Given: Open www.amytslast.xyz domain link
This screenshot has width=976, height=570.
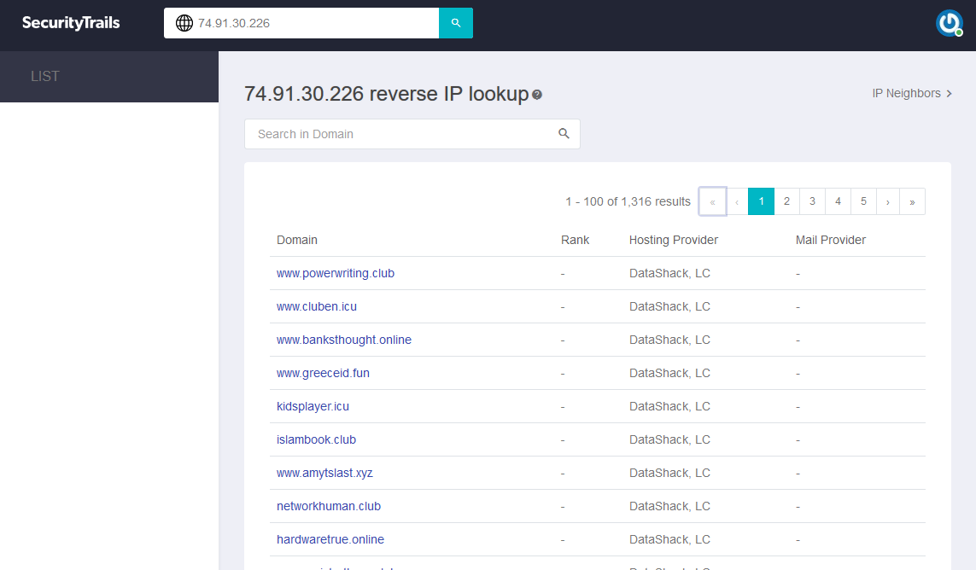Looking at the screenshot, I should tap(325, 473).
